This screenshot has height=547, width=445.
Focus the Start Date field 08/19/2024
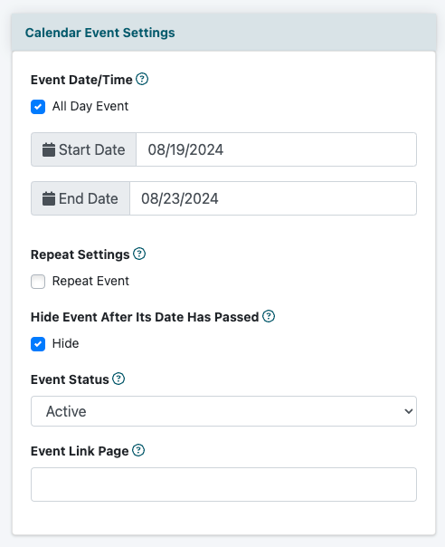point(277,149)
